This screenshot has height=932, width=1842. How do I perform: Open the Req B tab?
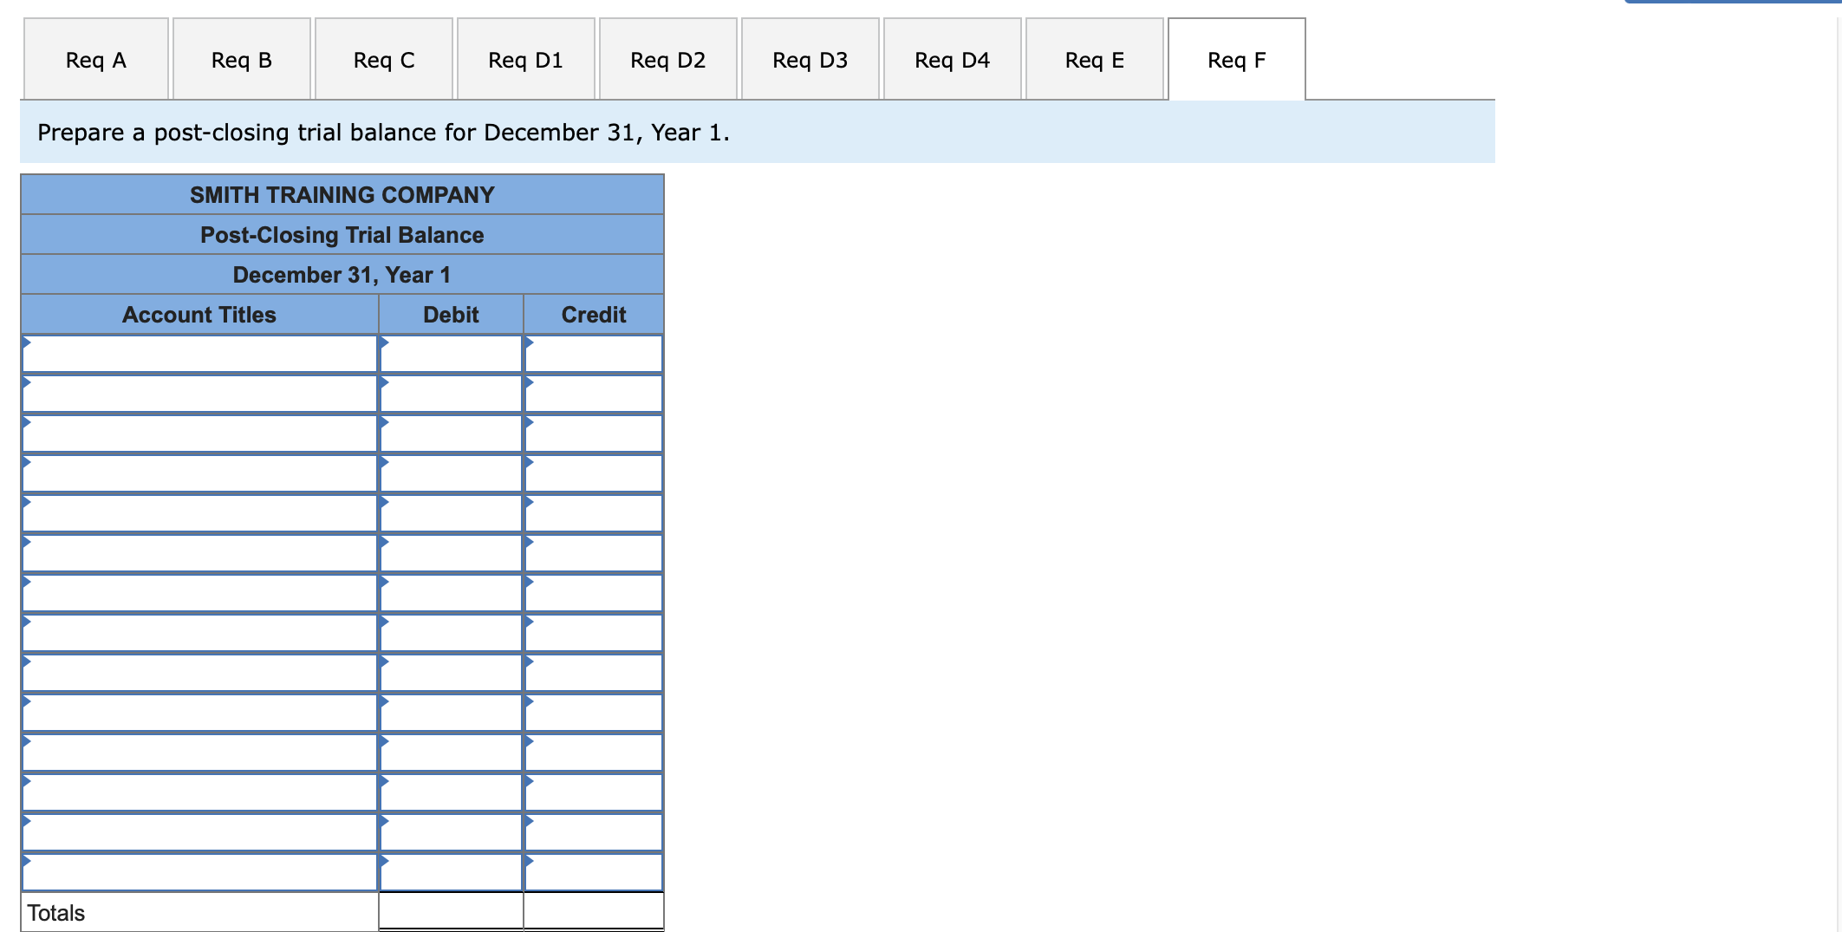click(x=240, y=58)
